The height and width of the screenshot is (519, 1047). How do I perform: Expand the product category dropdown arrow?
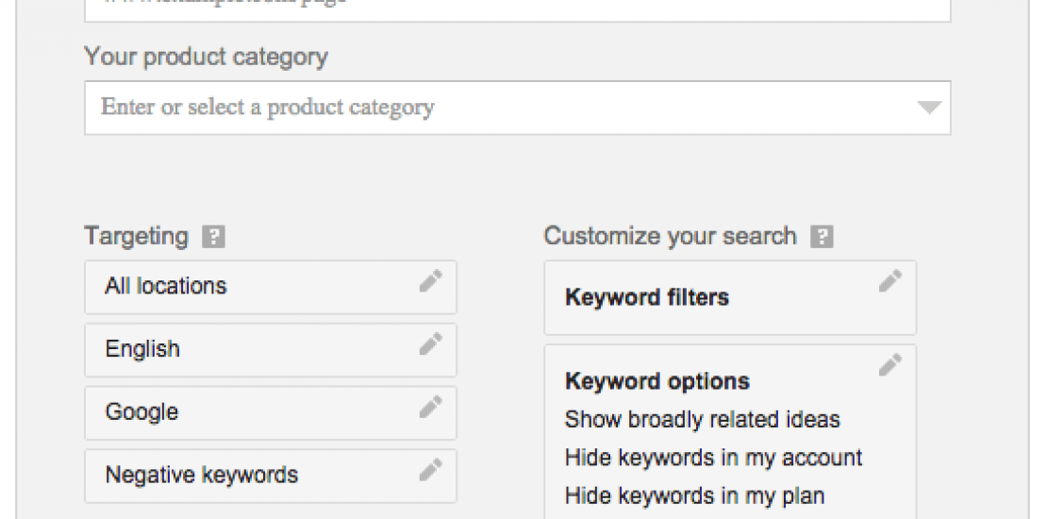click(x=929, y=108)
